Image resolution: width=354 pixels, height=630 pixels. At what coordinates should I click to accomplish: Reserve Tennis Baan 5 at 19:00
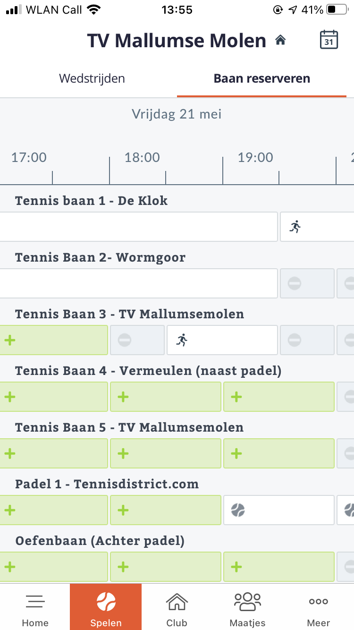(278, 453)
